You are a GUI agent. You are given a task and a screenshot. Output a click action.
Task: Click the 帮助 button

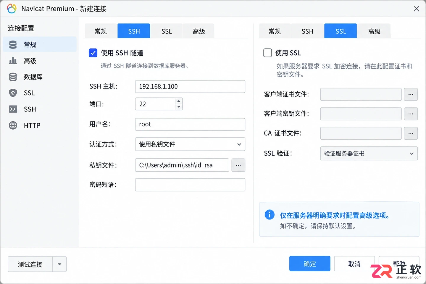[x=399, y=264]
